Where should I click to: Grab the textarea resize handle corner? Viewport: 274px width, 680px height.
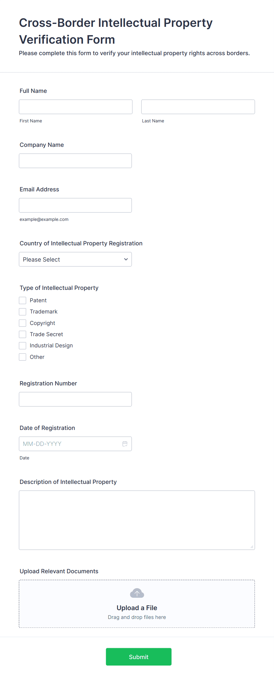tap(252, 547)
